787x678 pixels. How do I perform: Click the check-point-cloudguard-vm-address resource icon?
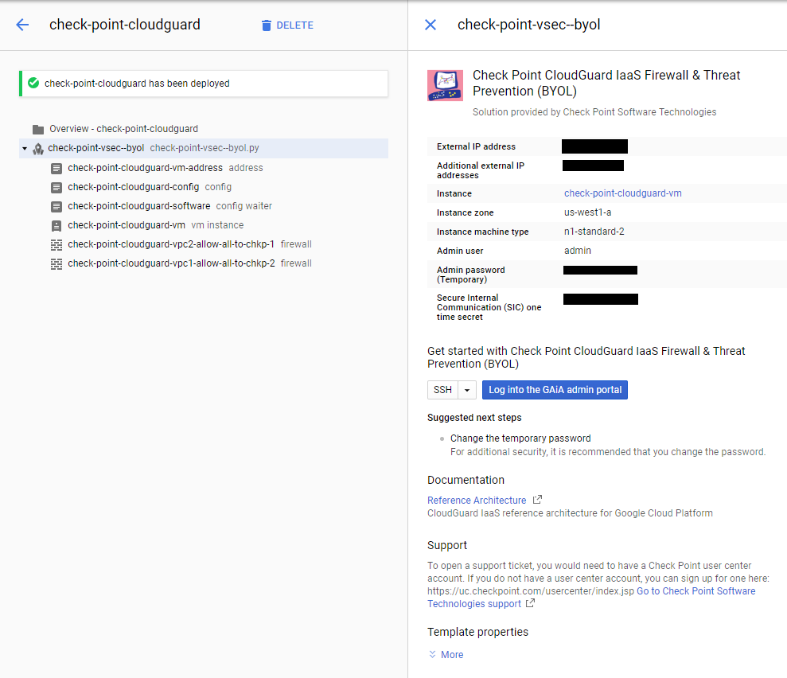tap(56, 168)
